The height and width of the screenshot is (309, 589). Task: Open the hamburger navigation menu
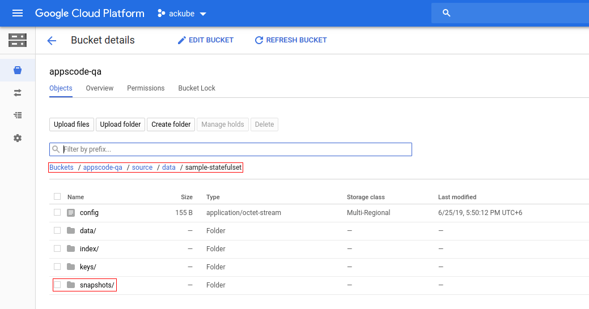pyautogui.click(x=18, y=13)
